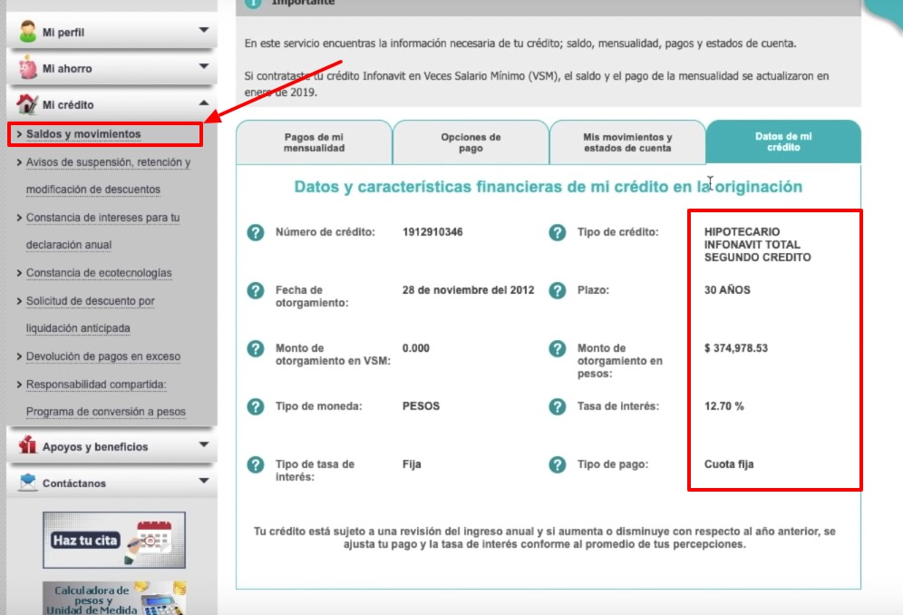
Task: Open help icon for Número de crédito
Action: [255, 232]
